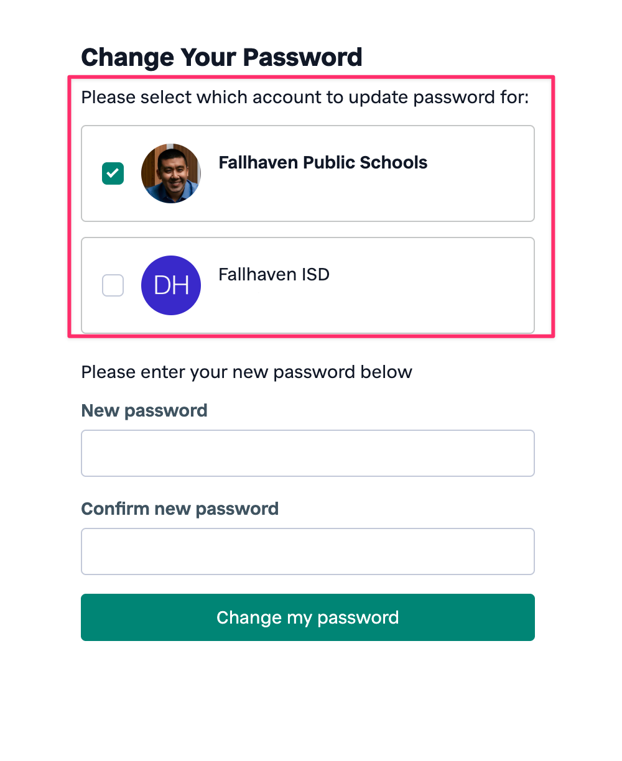Select the Fallhaven ISD account name
Screen dimensions: 622x761
pyautogui.click(x=274, y=275)
